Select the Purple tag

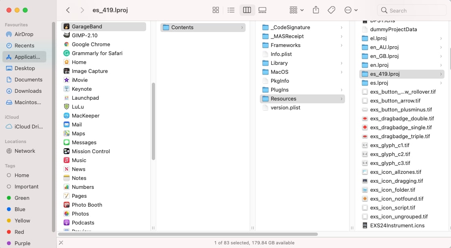pyautogui.click(x=24, y=244)
